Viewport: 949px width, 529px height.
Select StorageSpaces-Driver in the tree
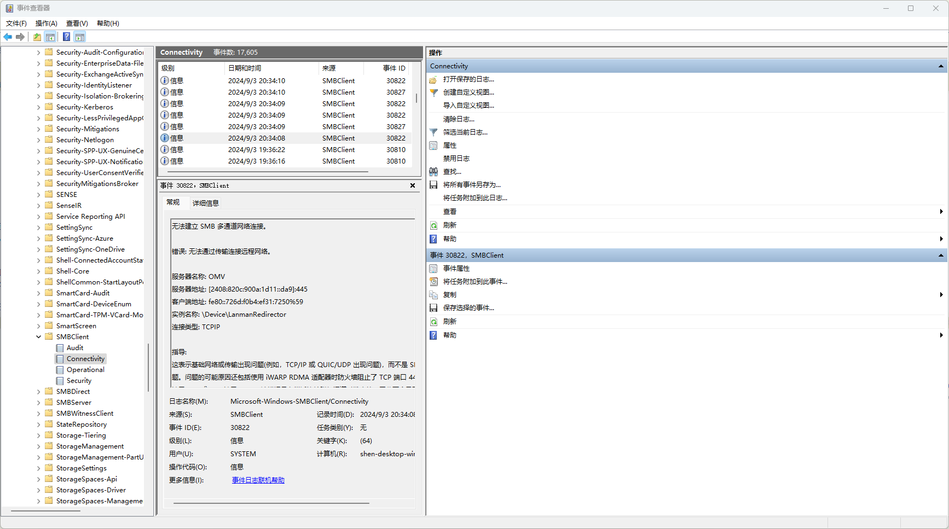(x=91, y=490)
